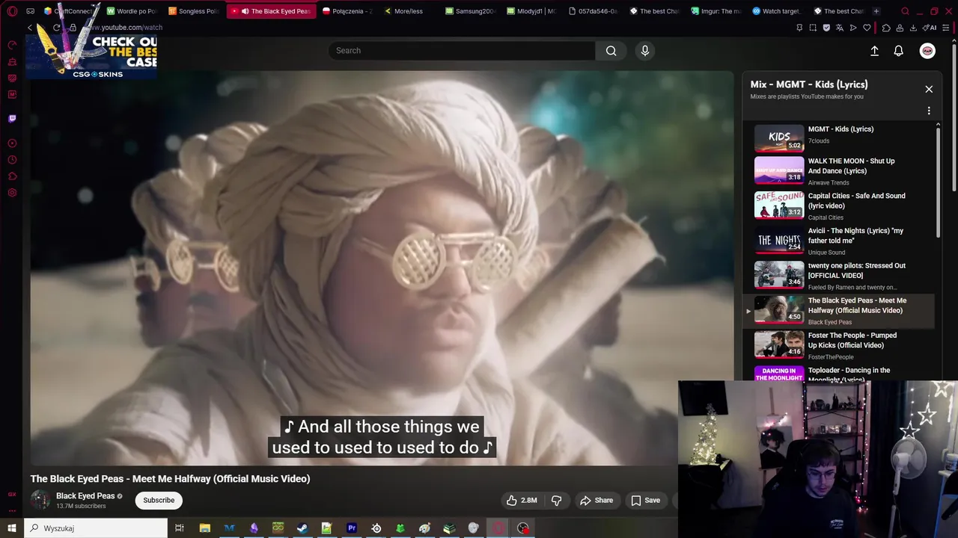Open File Explorer from taskbar
958x538 pixels.
click(x=204, y=528)
